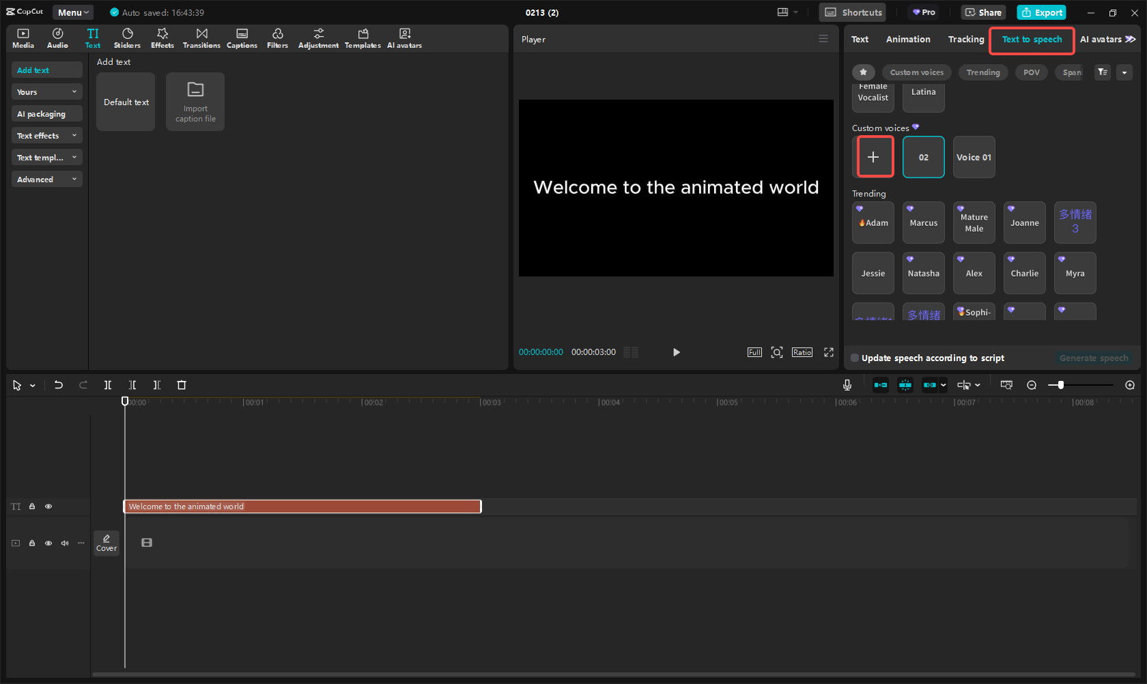1147x684 pixels.
Task: Click the microphone record voiceover icon
Action: point(847,385)
